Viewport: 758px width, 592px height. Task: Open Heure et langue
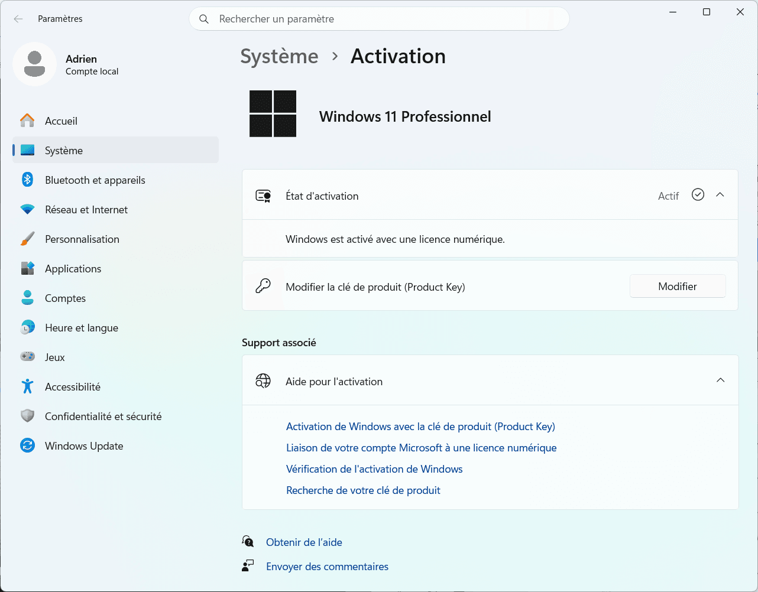pos(115,327)
